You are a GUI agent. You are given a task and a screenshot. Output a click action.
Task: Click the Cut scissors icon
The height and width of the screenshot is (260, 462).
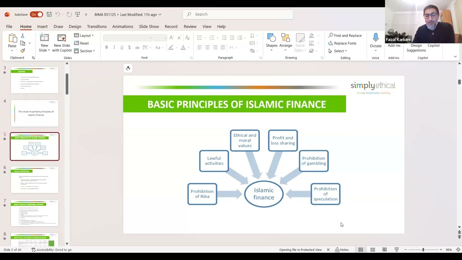click(22, 36)
